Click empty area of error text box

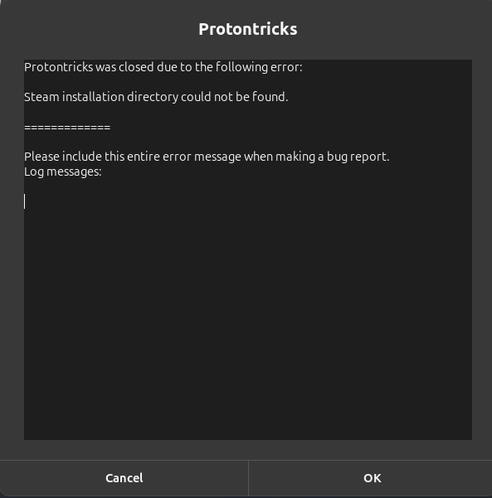(x=248, y=317)
